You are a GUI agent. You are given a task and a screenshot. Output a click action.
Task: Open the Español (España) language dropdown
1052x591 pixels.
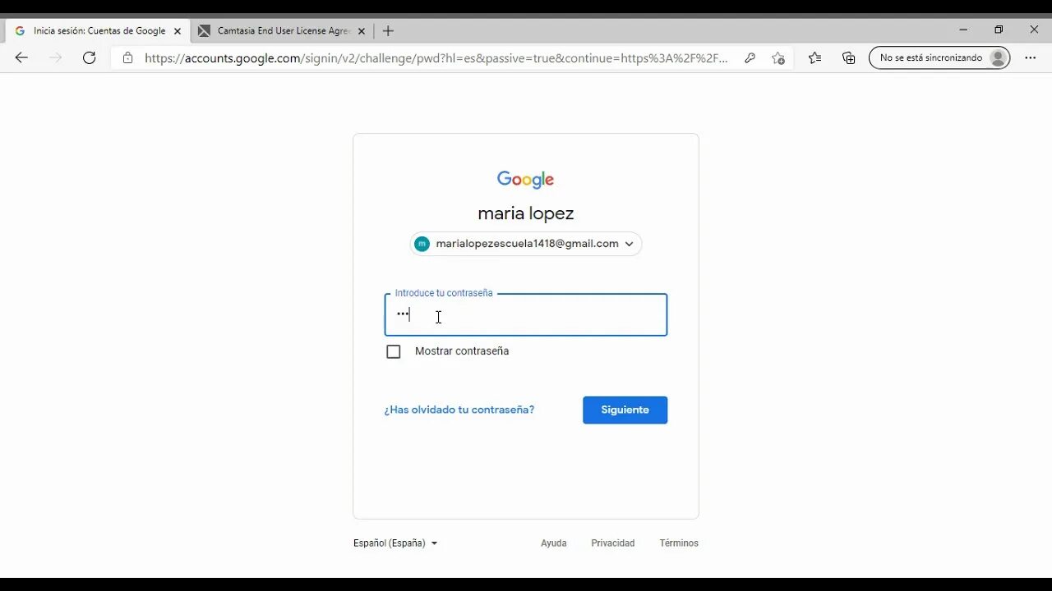coord(395,543)
